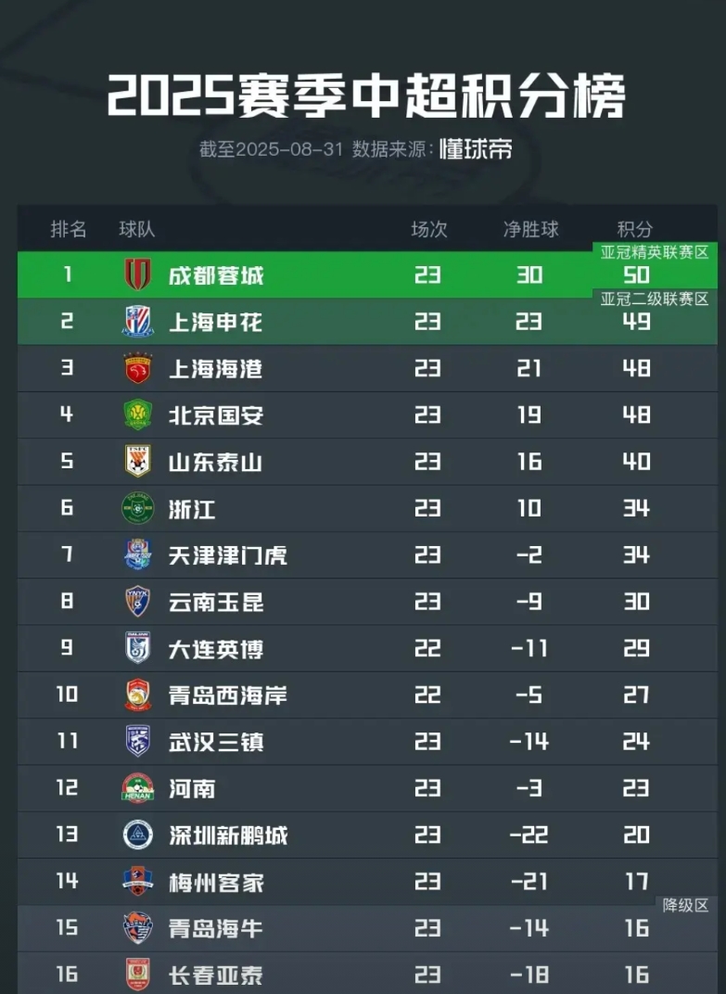Click the 山东泰山 team logo
Screen dimensions: 726x994
[137, 461]
